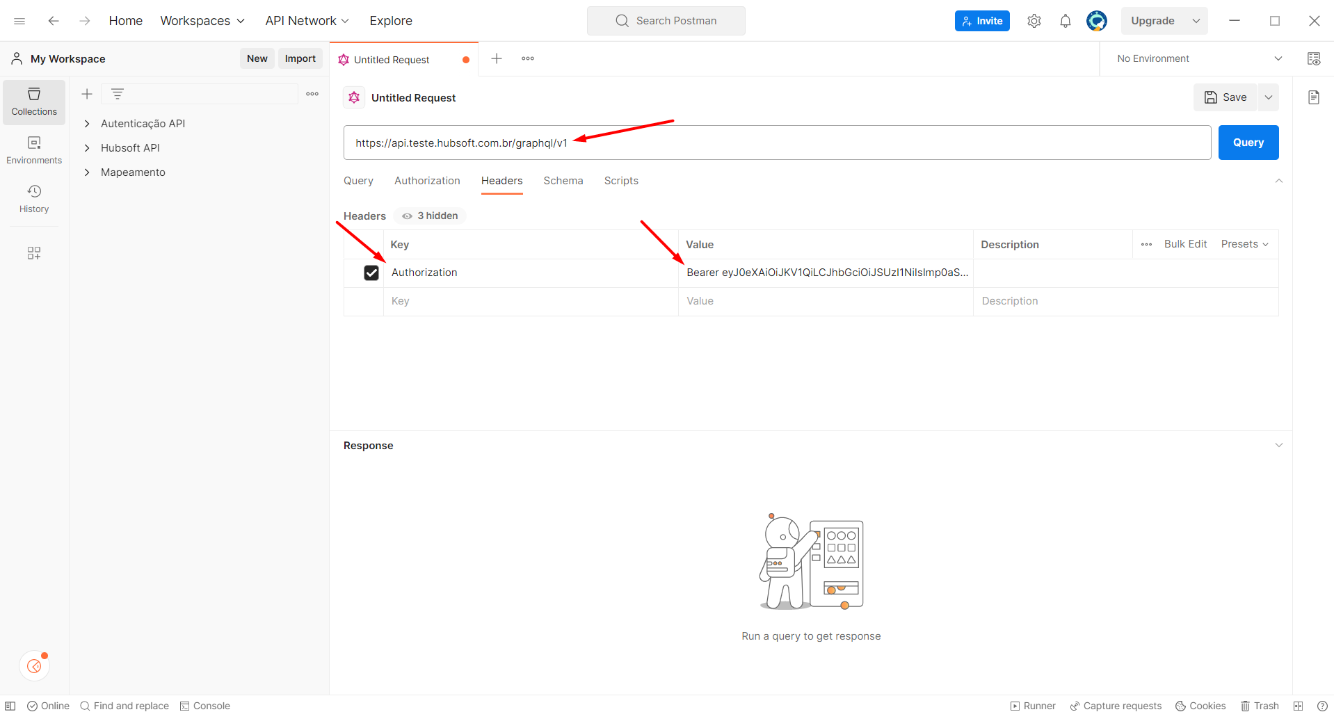Click the collections filter icon
1334x712 pixels.
118,94
